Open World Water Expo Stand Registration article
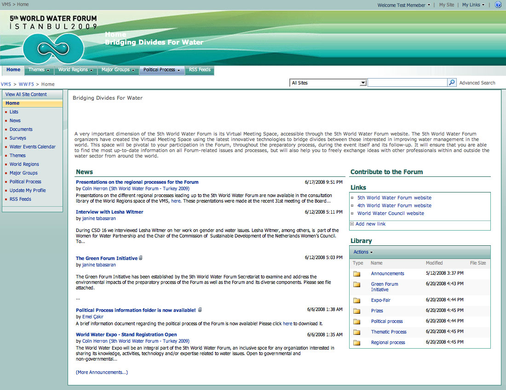This screenshot has height=390, width=506. pos(126,334)
